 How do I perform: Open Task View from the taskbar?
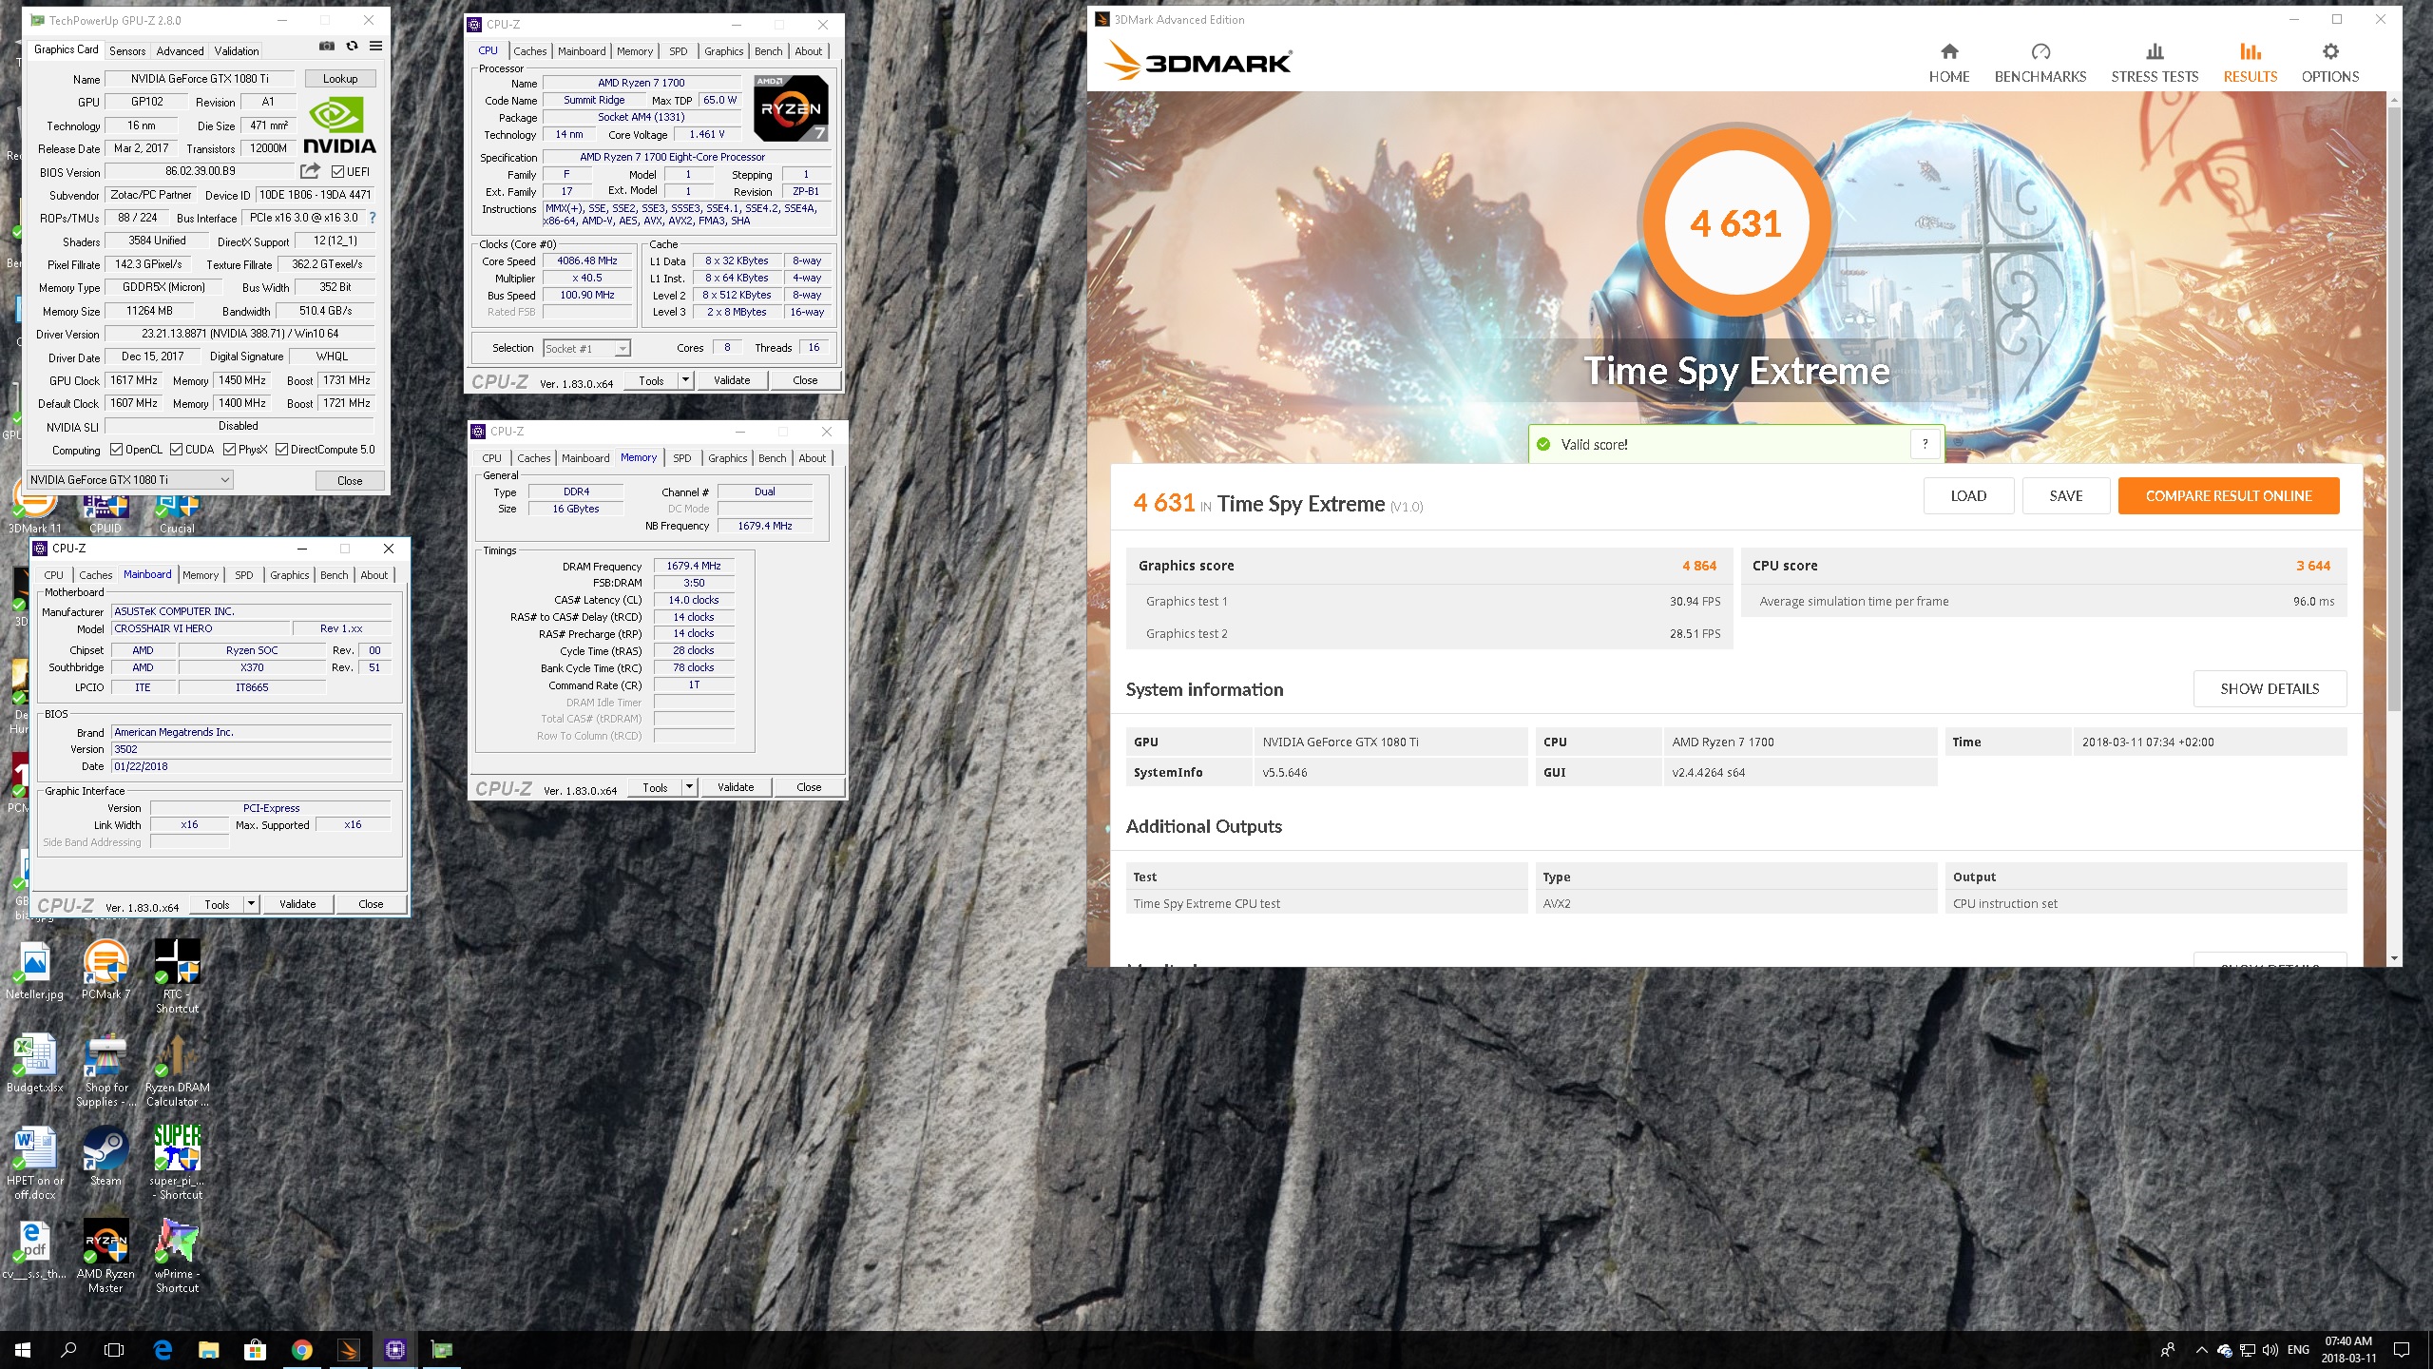coord(114,1349)
